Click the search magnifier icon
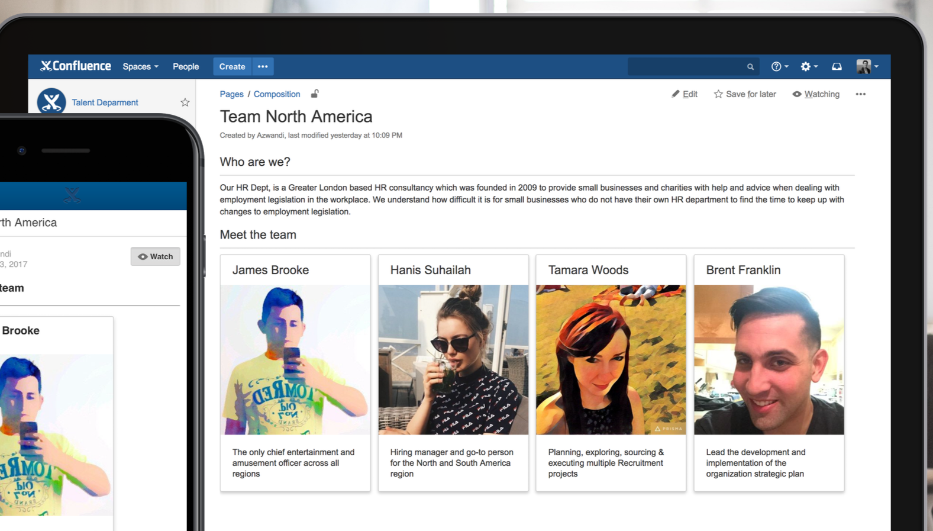Image resolution: width=933 pixels, height=531 pixels. click(x=750, y=67)
